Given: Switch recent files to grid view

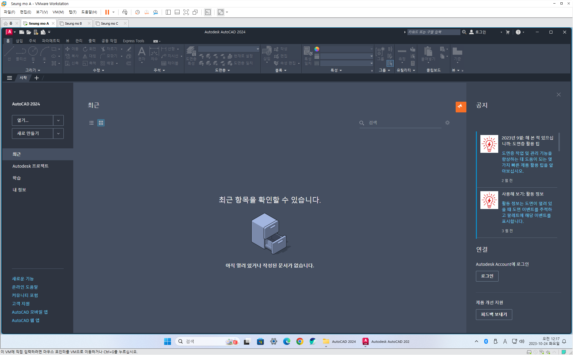Looking at the screenshot, I should point(101,123).
